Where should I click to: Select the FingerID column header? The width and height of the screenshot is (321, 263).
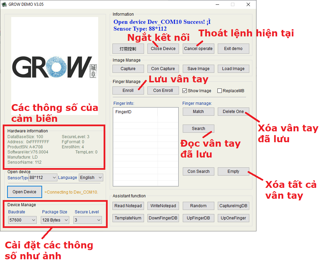coord(135,112)
